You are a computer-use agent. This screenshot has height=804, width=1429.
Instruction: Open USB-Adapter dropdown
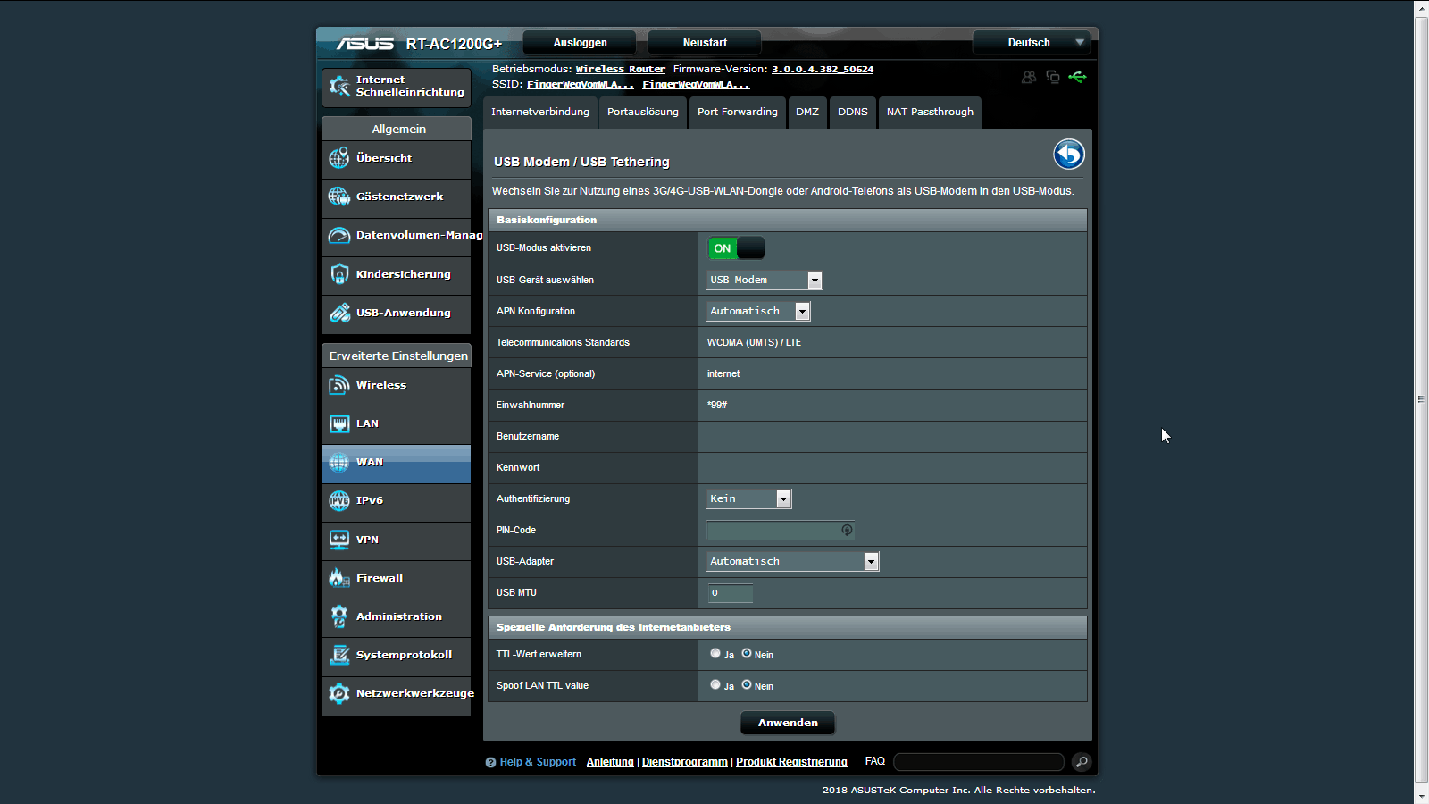[x=793, y=561]
